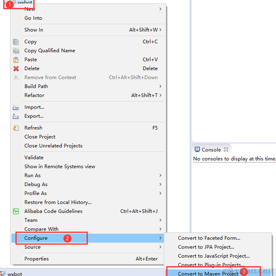This screenshot has height=276, width=276.
Task: Close the Console tab with X
Action: [x=226, y=149]
